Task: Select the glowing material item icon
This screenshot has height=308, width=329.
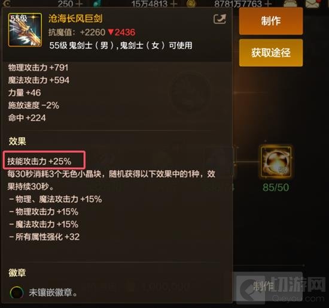Action: (276, 161)
